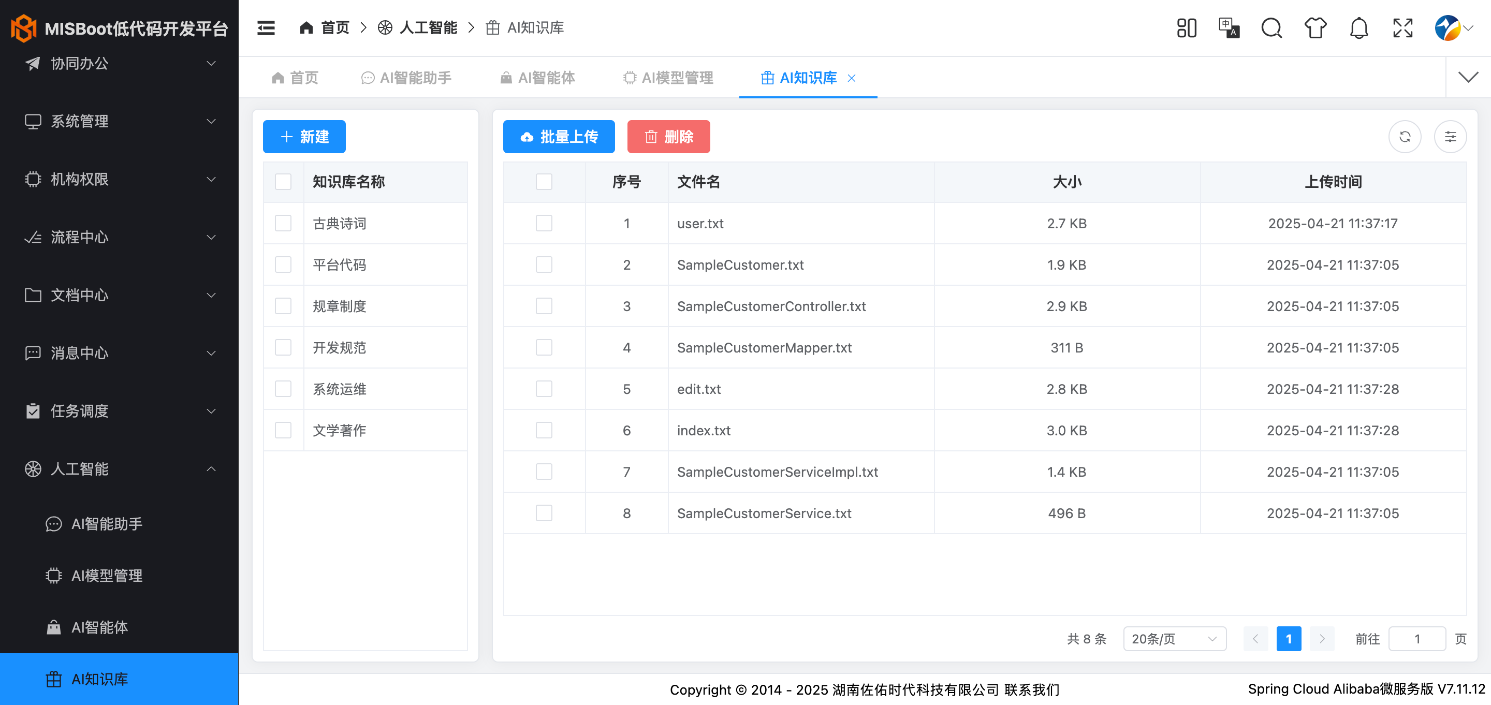Viewport: 1491px width, 705px height.
Task: Check the SampleCustomerService.txt row checkbox
Action: (544, 513)
